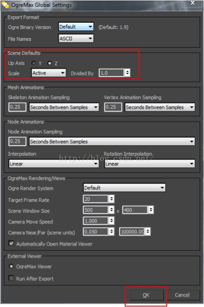Close the OgreMax Global Settings dialog
This screenshot has height=307, width=204.
pos(192,3)
